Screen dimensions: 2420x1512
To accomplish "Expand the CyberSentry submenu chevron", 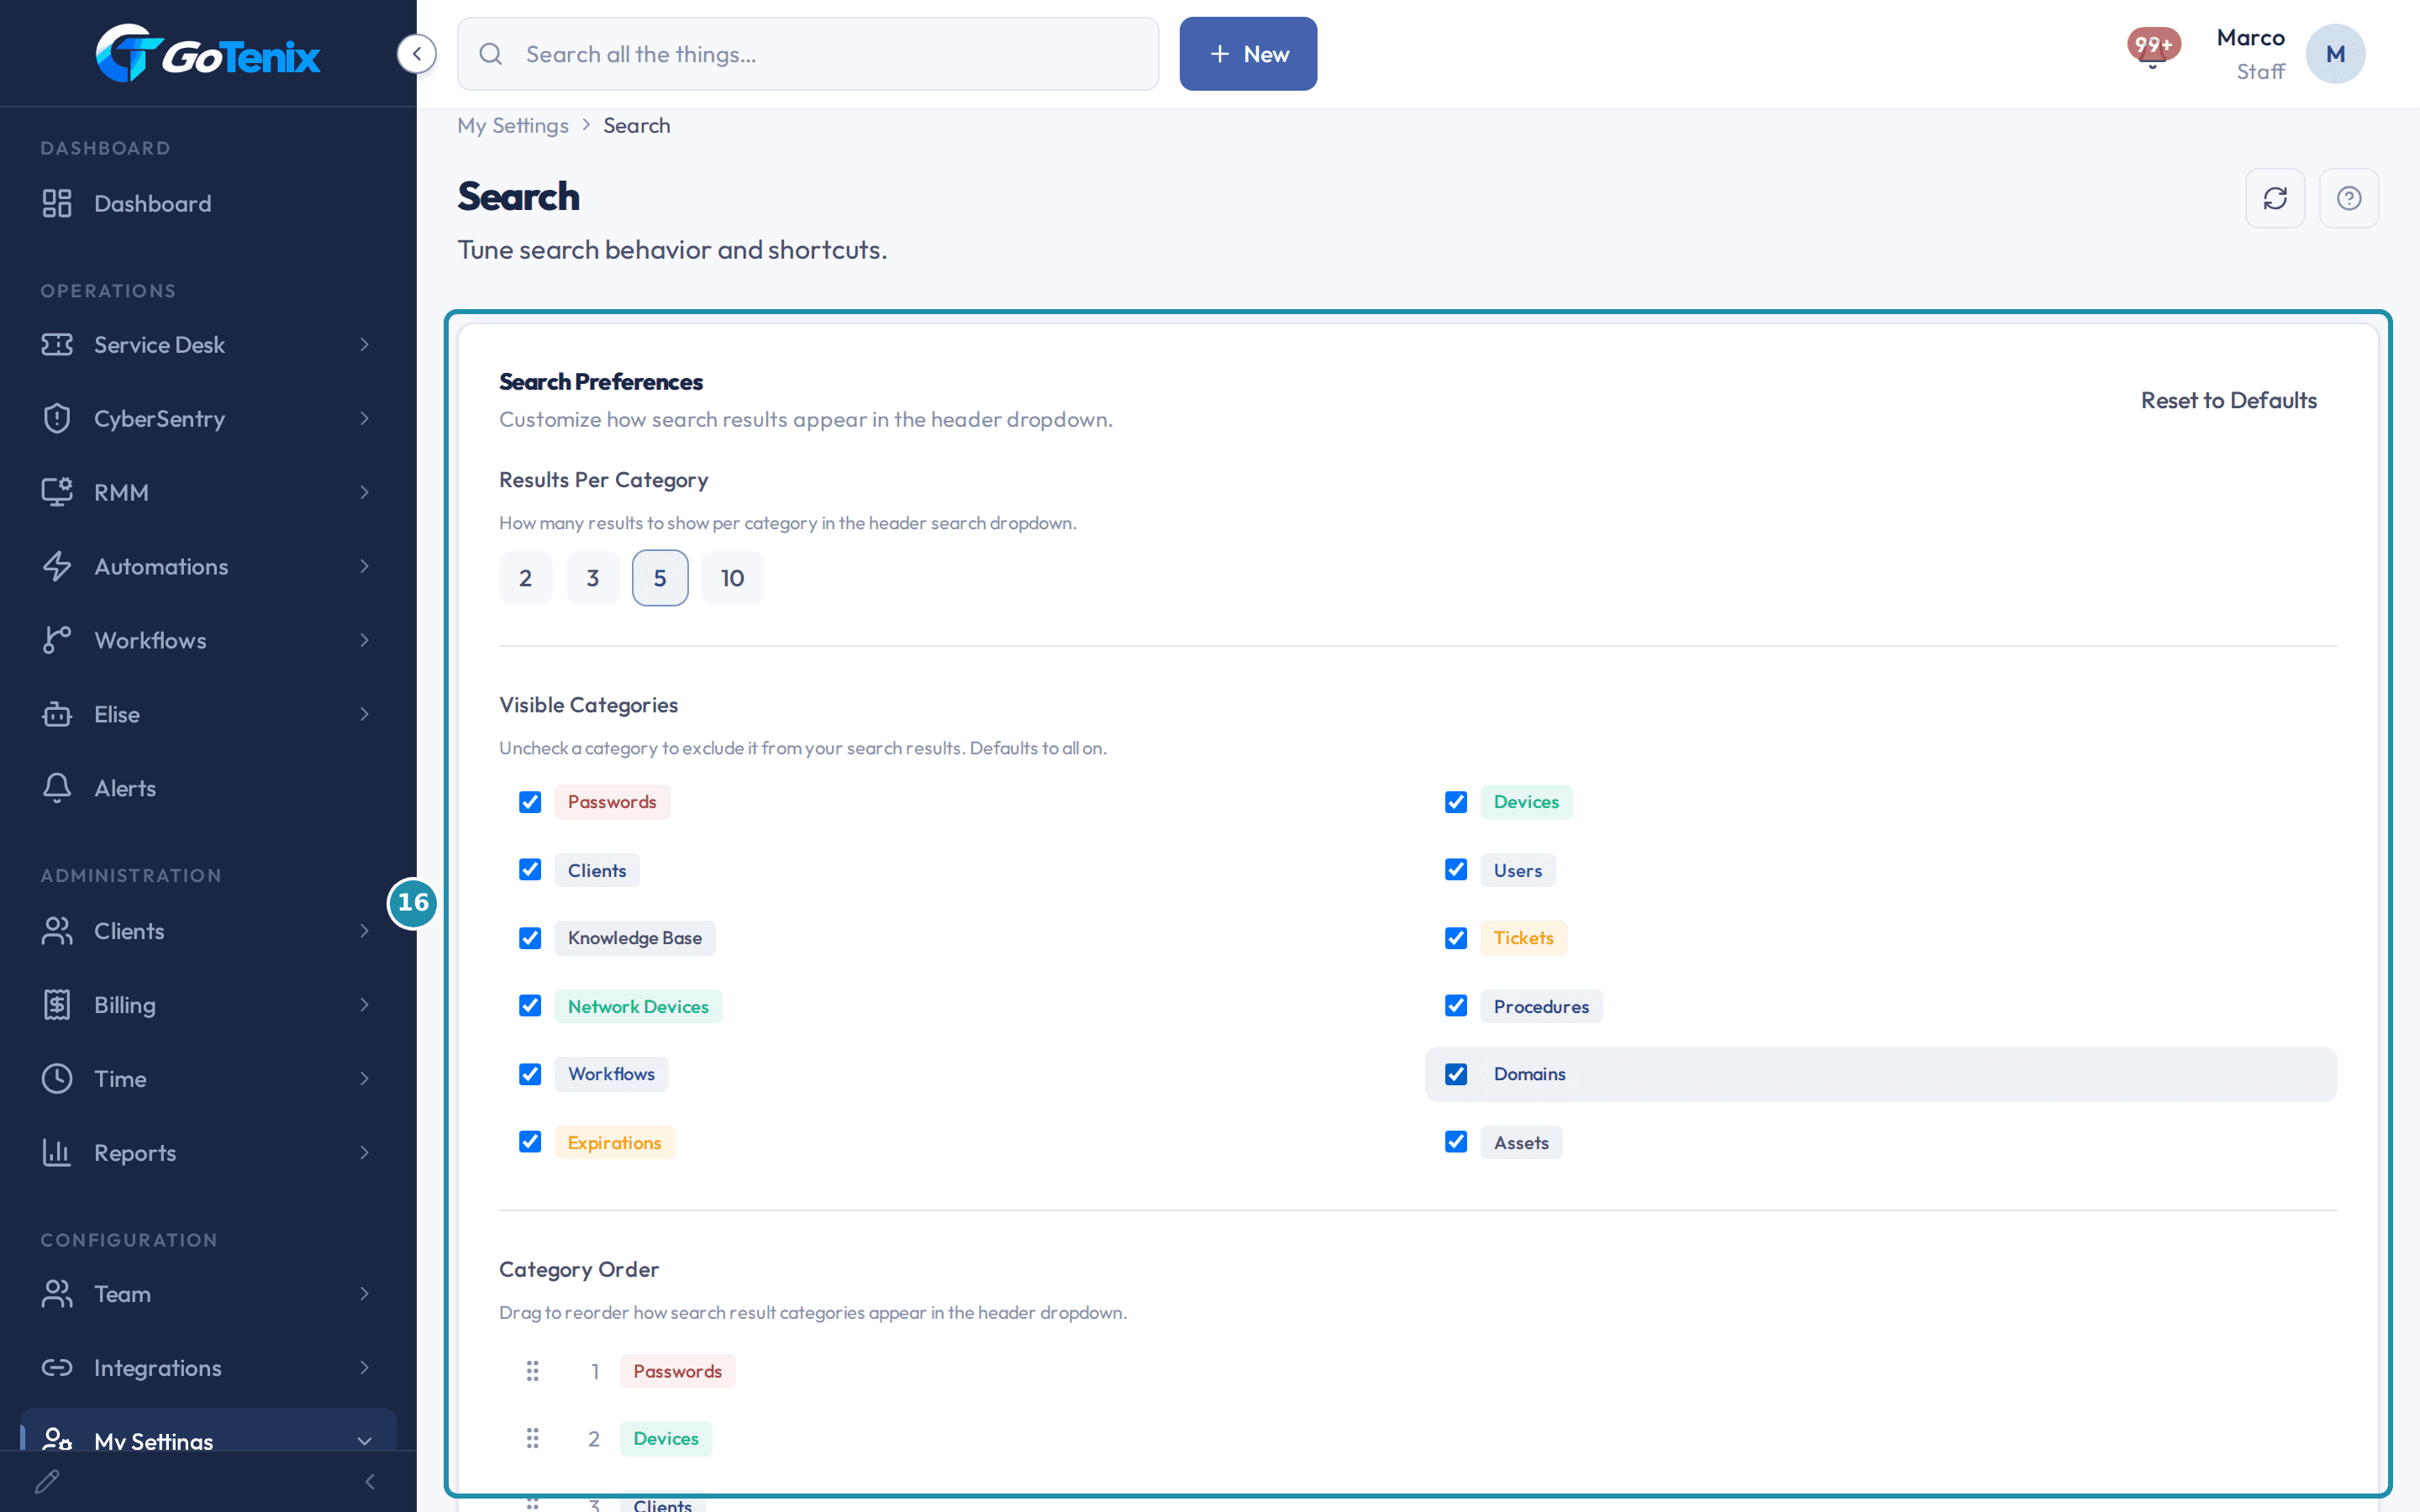I will 365,418.
